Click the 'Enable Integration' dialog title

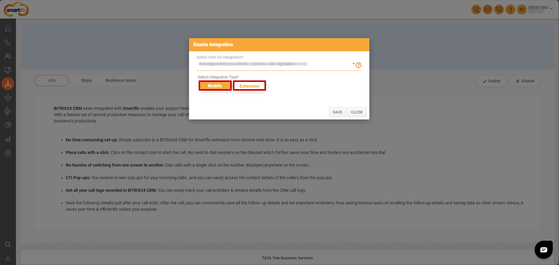tap(213, 44)
